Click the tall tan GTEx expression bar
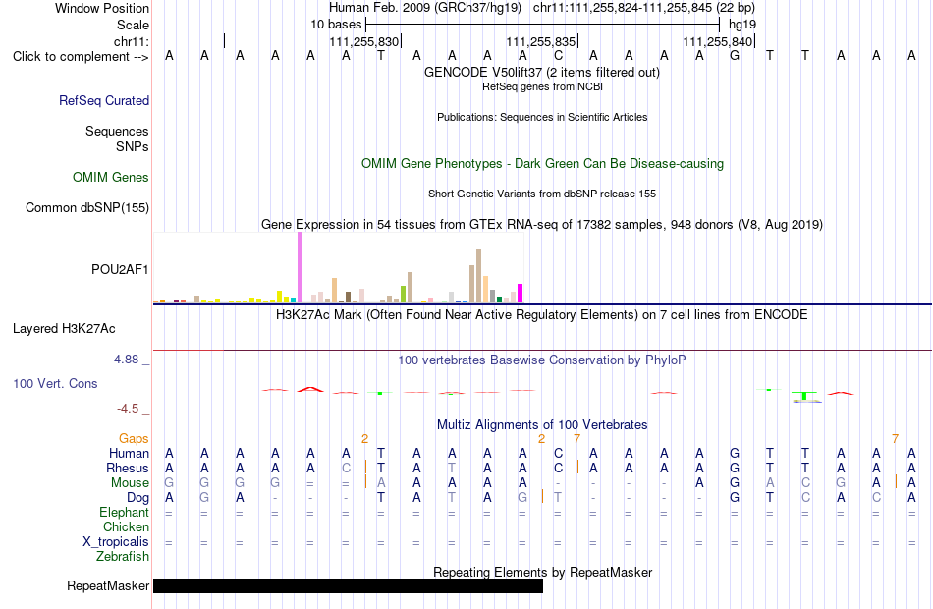Screen dimensions: 933x609 (479, 276)
